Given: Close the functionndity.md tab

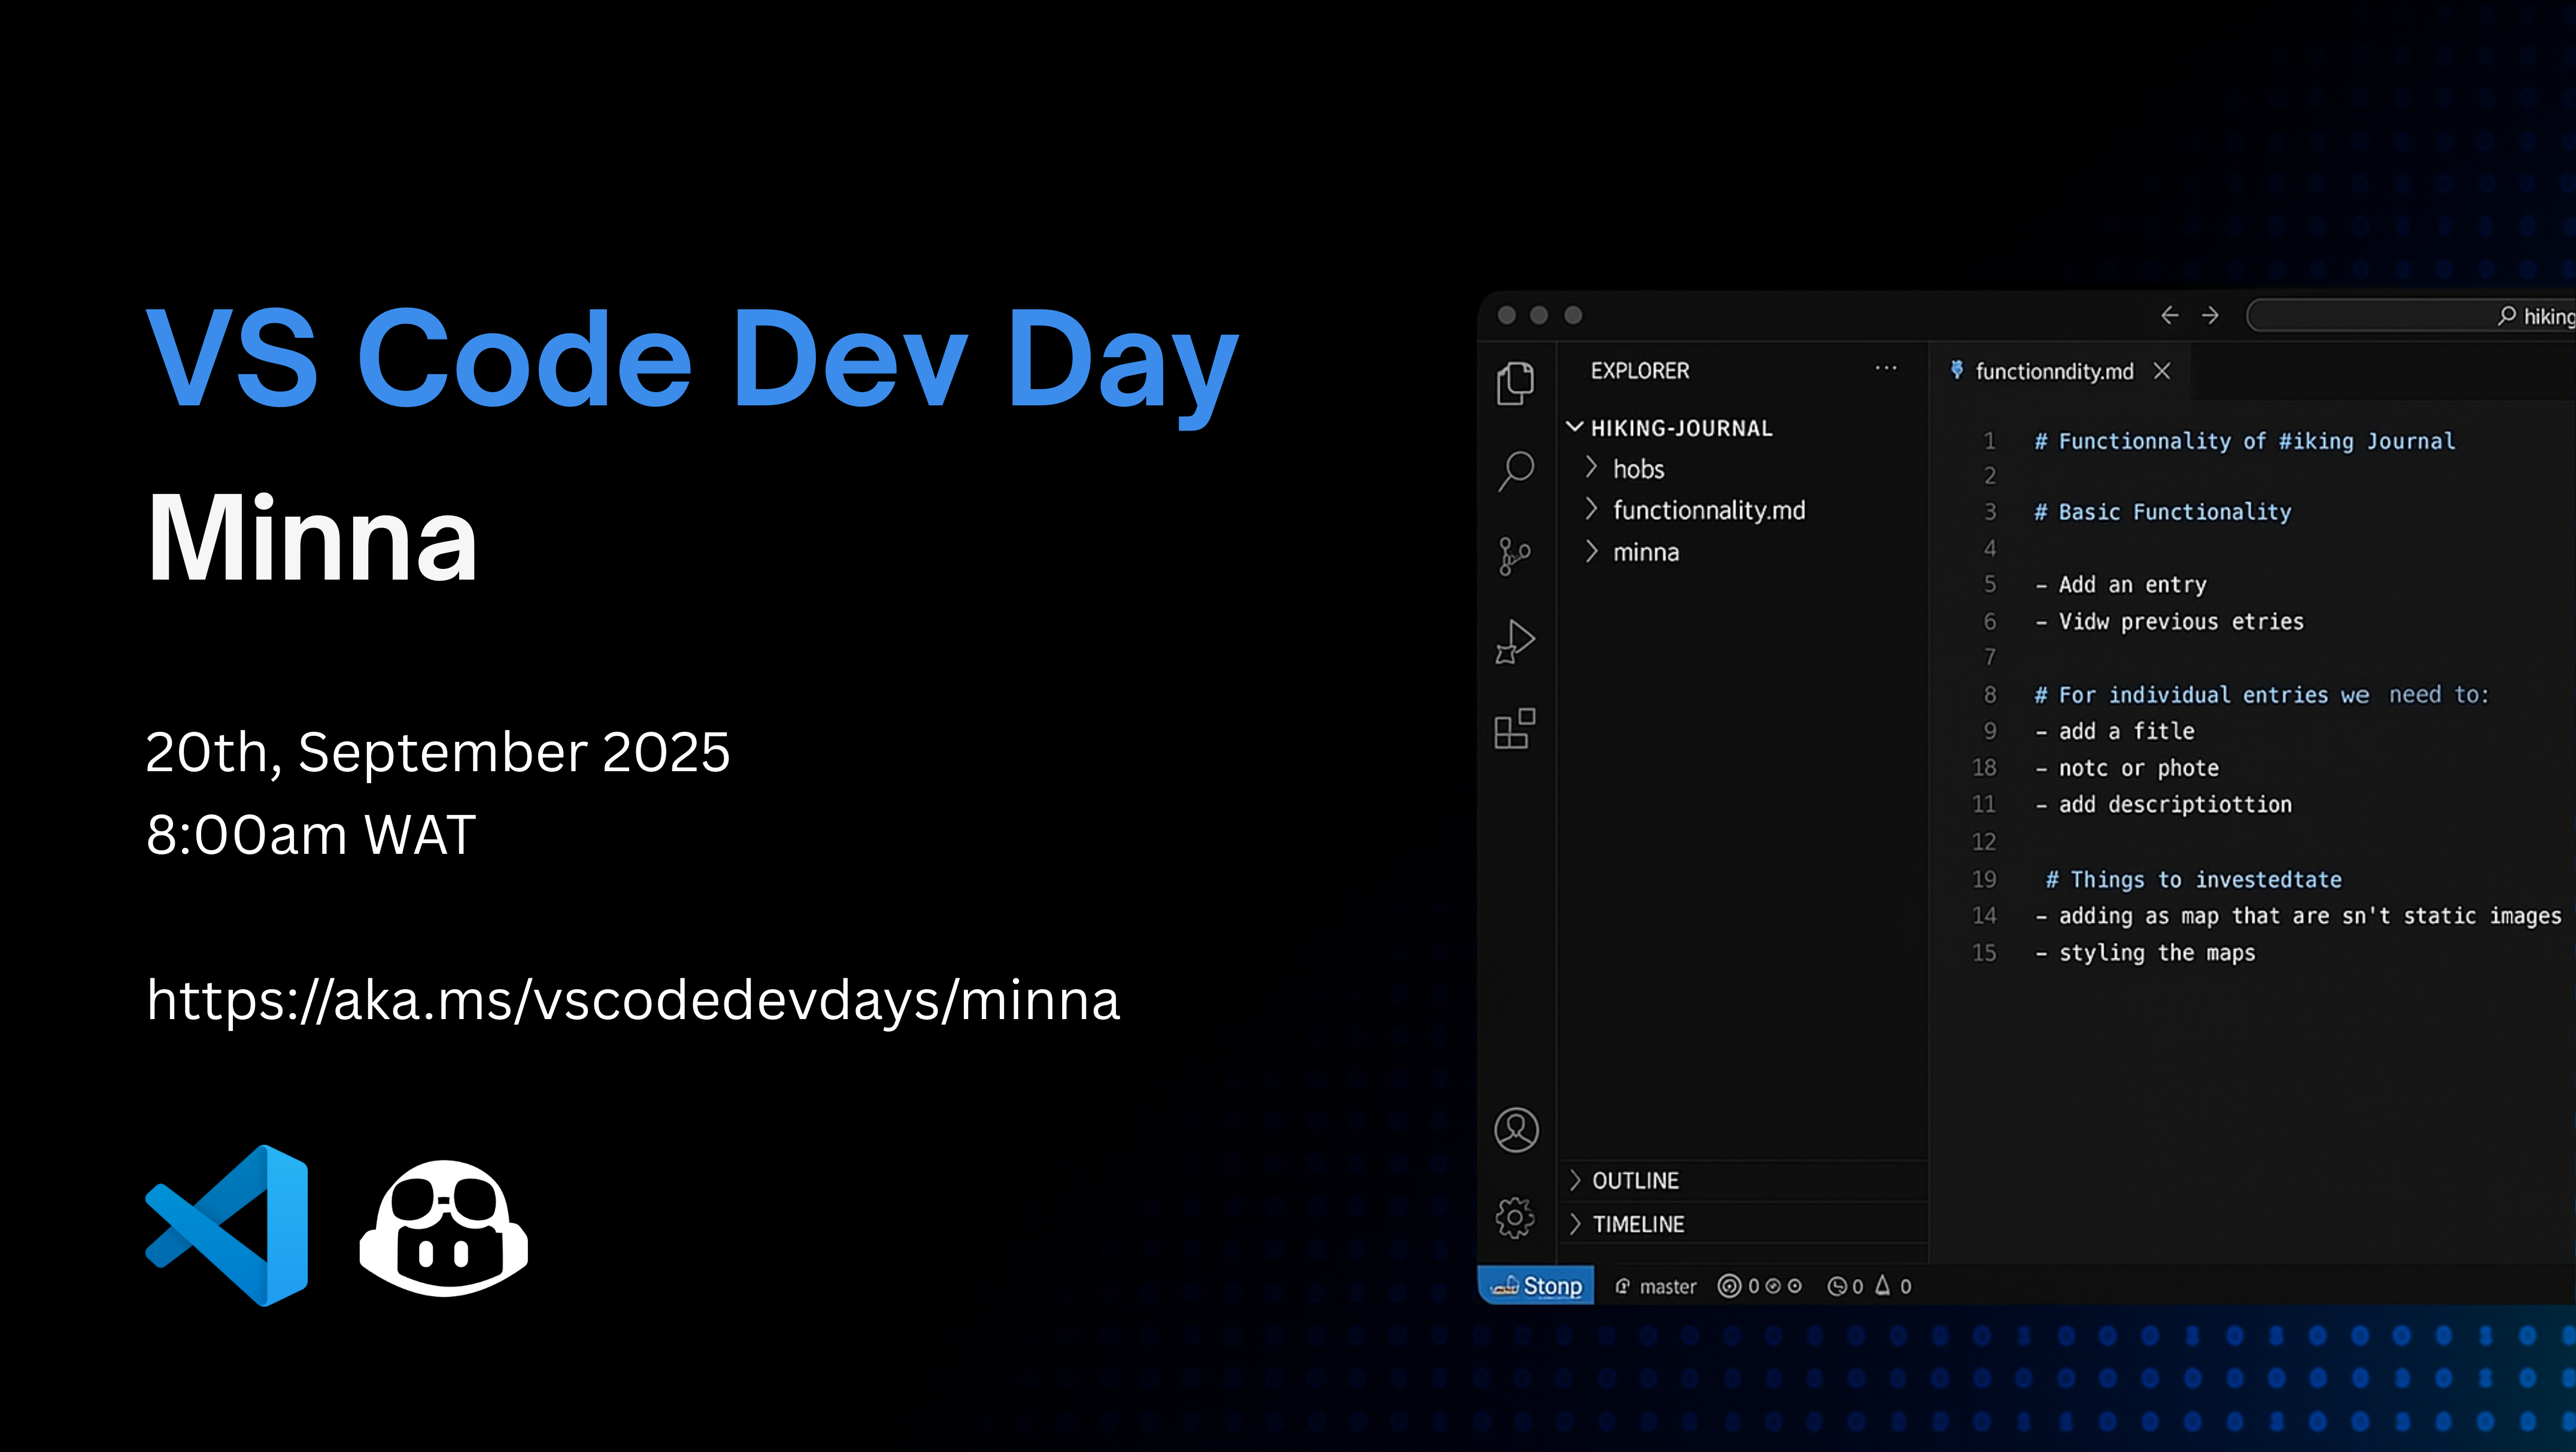Looking at the screenshot, I should click(x=2162, y=371).
